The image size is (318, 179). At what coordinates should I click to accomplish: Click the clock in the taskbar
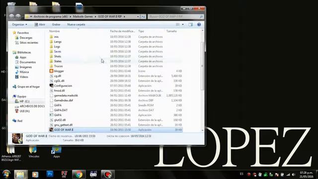(306, 175)
